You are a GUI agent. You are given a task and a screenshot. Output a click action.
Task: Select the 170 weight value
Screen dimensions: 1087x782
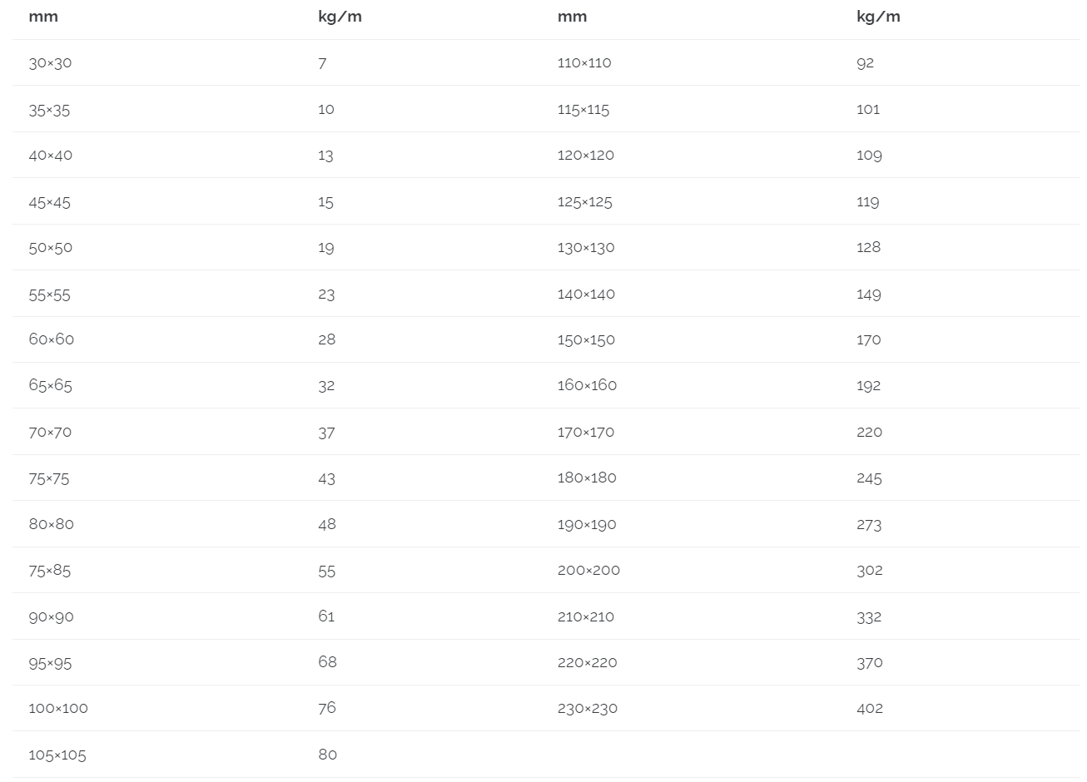click(869, 340)
